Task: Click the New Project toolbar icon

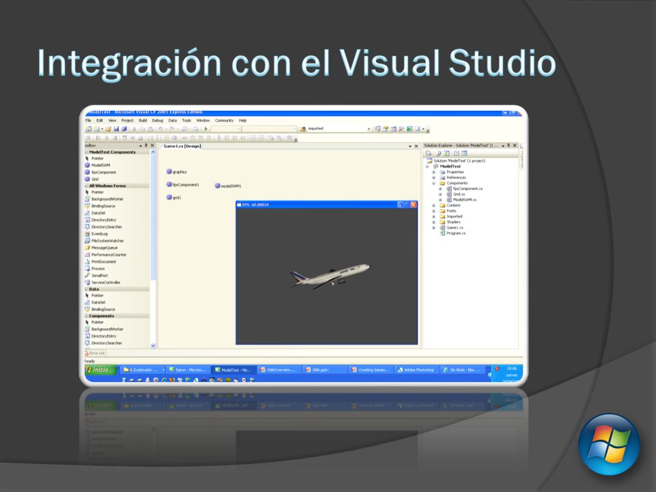Action: point(88,129)
